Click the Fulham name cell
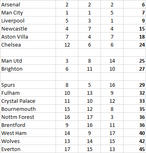Image resolution: width=146 pixels, height=153 pixels. pyautogui.click(x=28, y=93)
